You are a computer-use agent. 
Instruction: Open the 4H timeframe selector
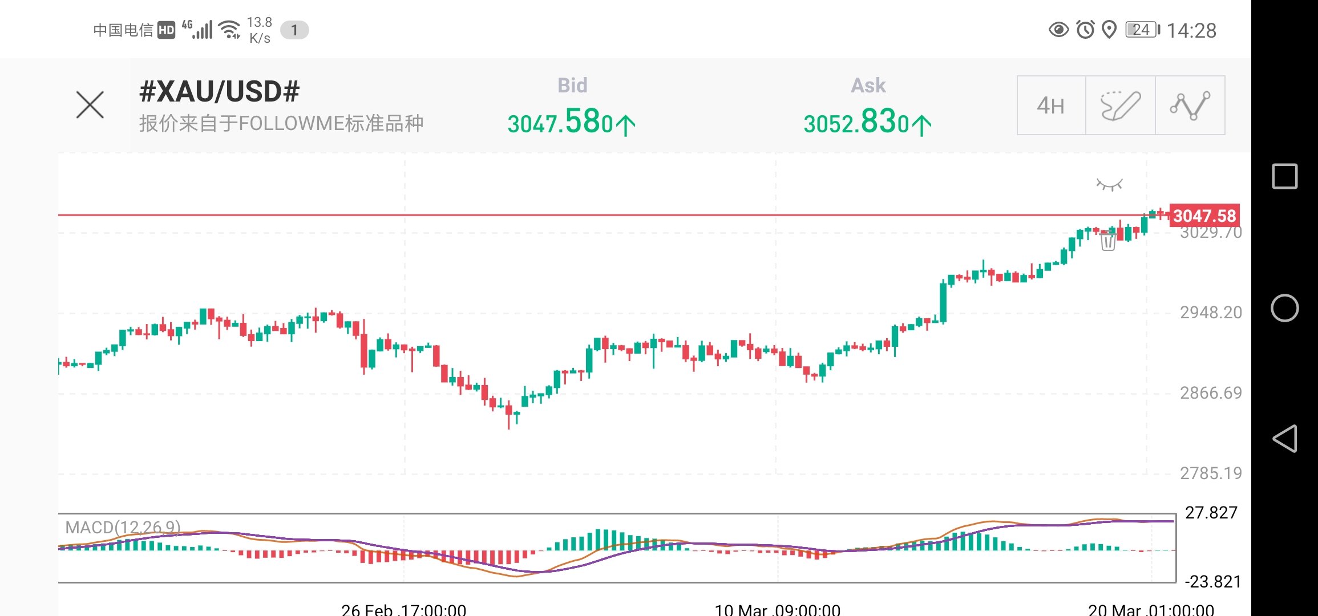pos(1051,106)
